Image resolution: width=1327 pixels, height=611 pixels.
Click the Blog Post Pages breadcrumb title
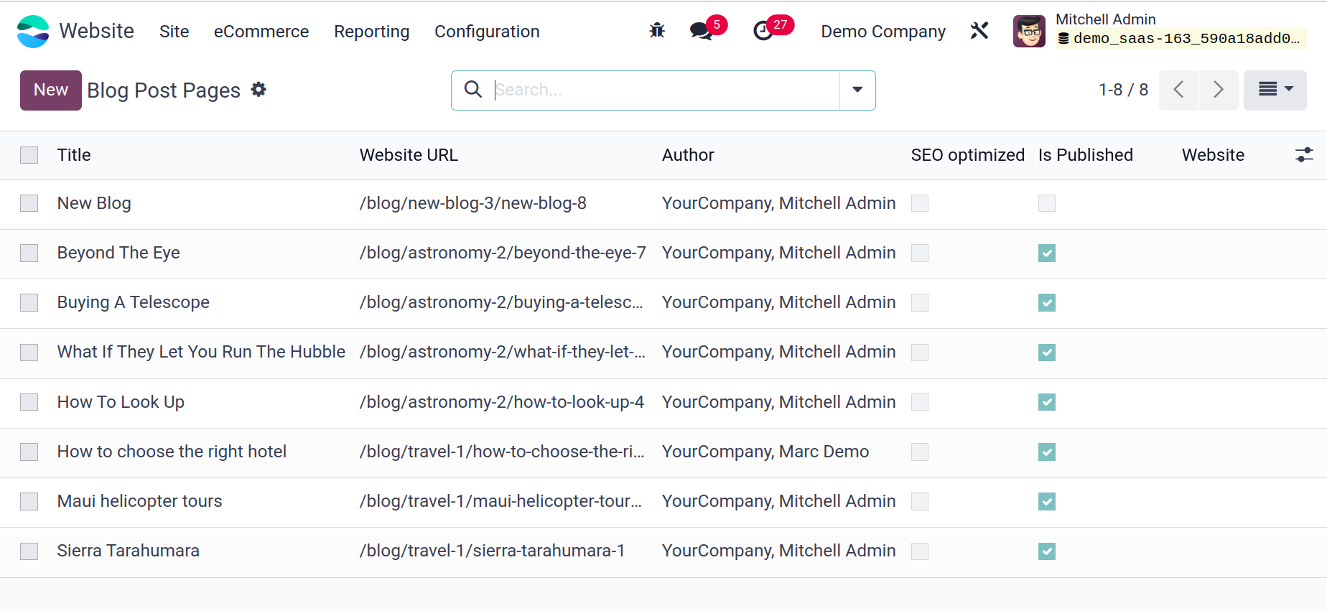[x=164, y=90]
